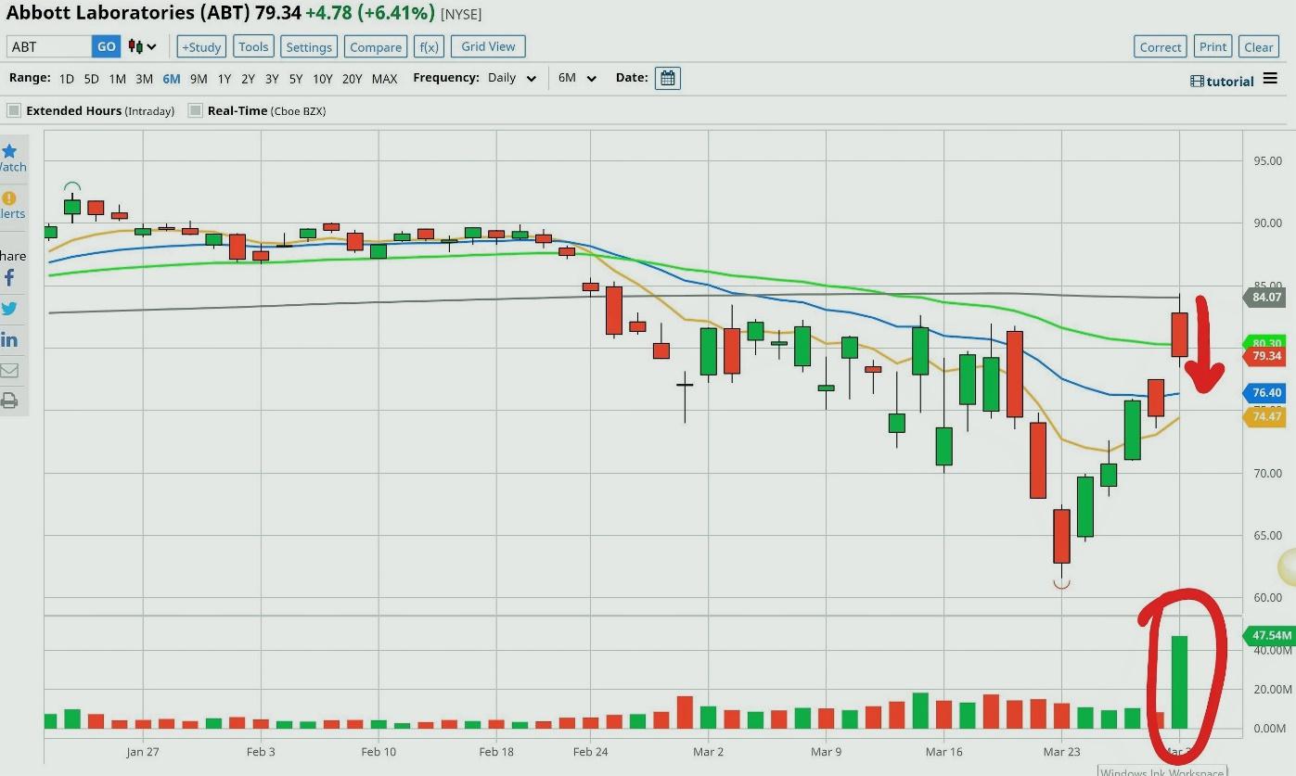1296x776 pixels.
Task: Click the Compare button
Action: [x=376, y=46]
